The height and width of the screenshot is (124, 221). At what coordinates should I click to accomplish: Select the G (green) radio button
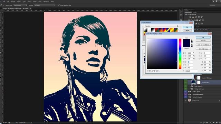click(183, 65)
